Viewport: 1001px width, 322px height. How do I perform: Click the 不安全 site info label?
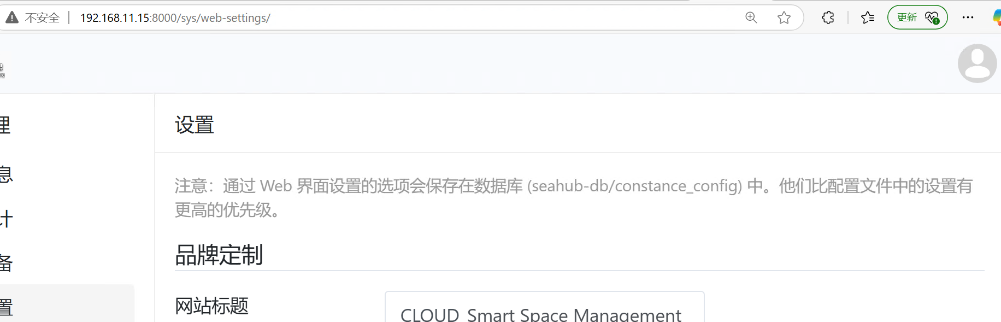point(42,18)
